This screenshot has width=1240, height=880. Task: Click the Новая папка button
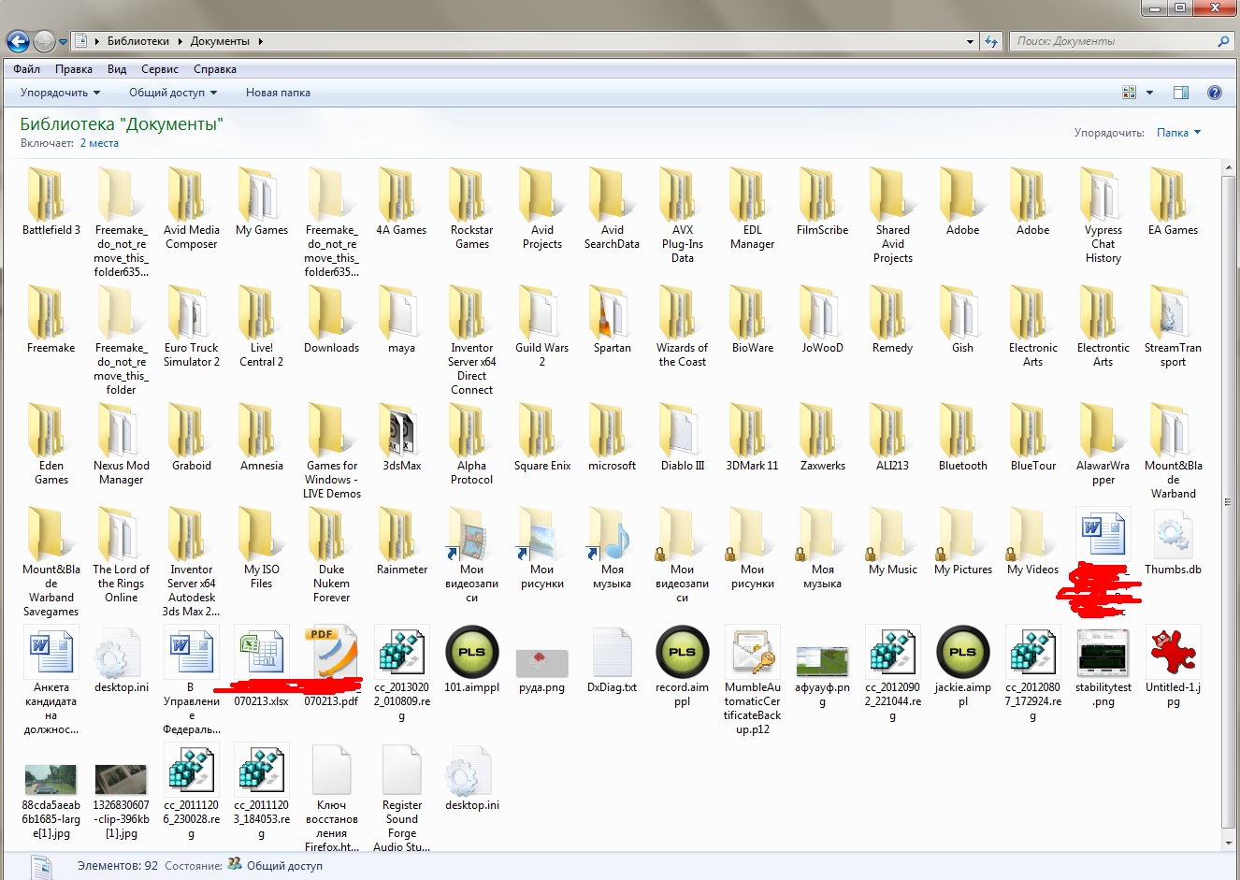tap(278, 93)
